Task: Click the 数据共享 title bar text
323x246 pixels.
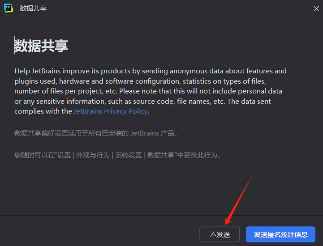Action: coord(33,8)
